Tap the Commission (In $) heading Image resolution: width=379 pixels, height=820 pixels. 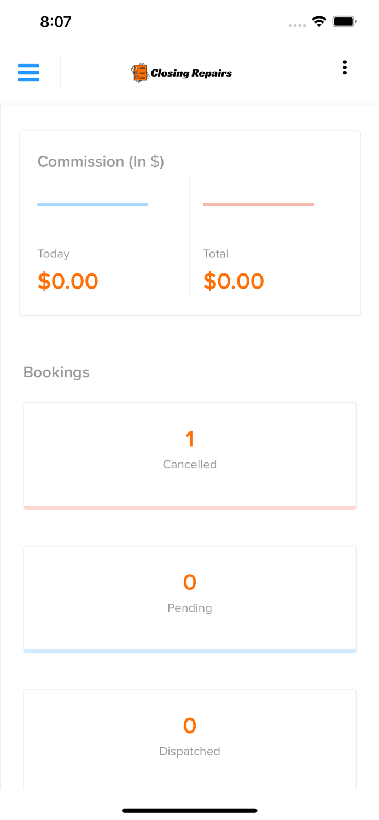(x=101, y=162)
